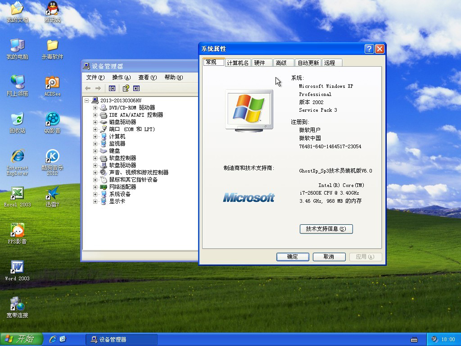This screenshot has width=461, height=346.
Task: Open the 我的文档 desktop icon
Action: click(x=18, y=12)
